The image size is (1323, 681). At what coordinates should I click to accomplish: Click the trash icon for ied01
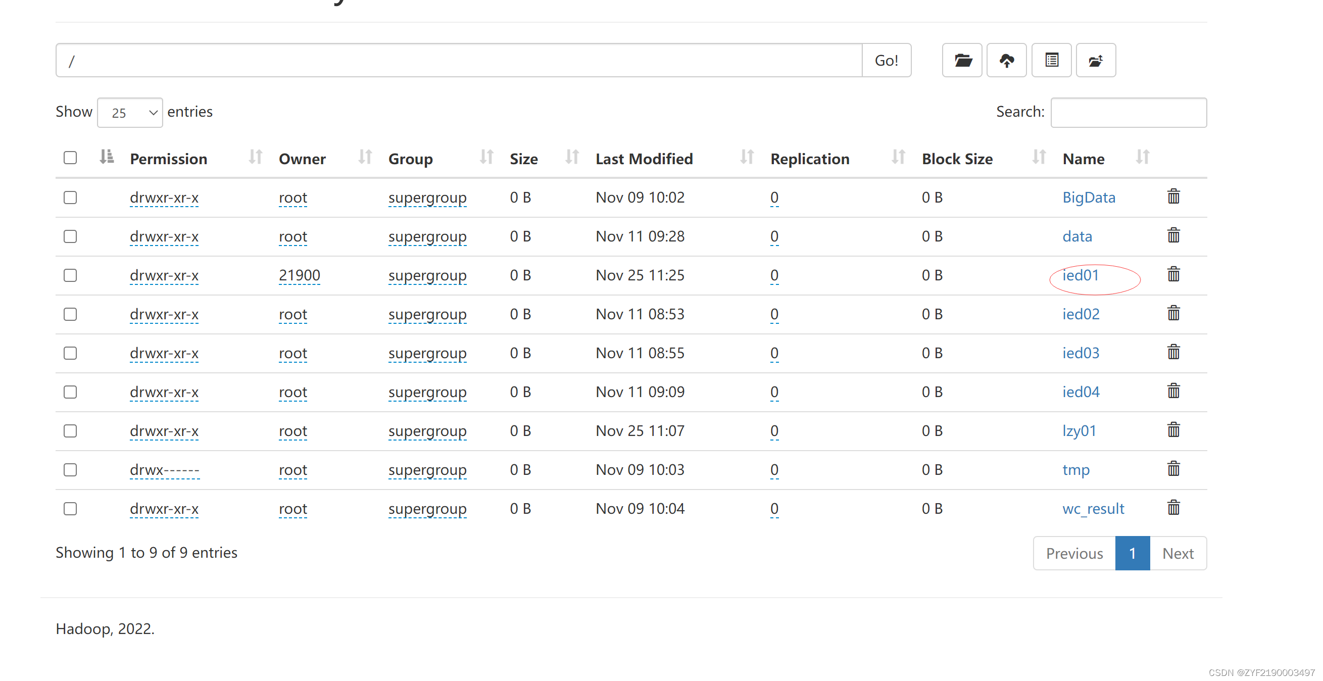coord(1173,275)
